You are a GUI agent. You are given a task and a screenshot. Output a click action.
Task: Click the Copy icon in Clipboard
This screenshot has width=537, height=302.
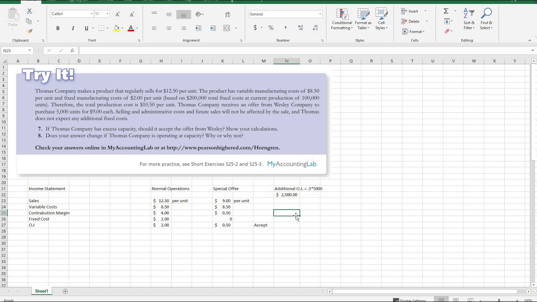tap(29, 21)
